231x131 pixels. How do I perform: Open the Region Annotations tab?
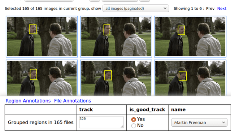[28, 101]
